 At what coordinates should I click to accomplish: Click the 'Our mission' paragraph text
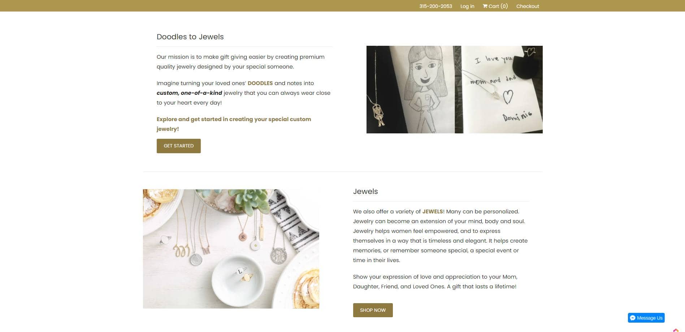click(240, 62)
